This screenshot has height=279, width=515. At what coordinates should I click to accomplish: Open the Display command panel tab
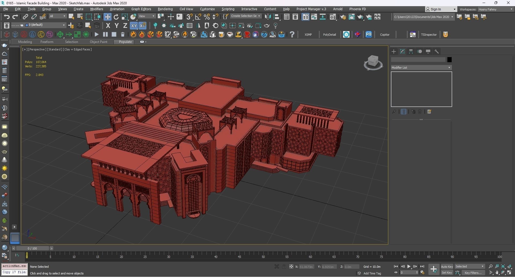click(x=428, y=52)
